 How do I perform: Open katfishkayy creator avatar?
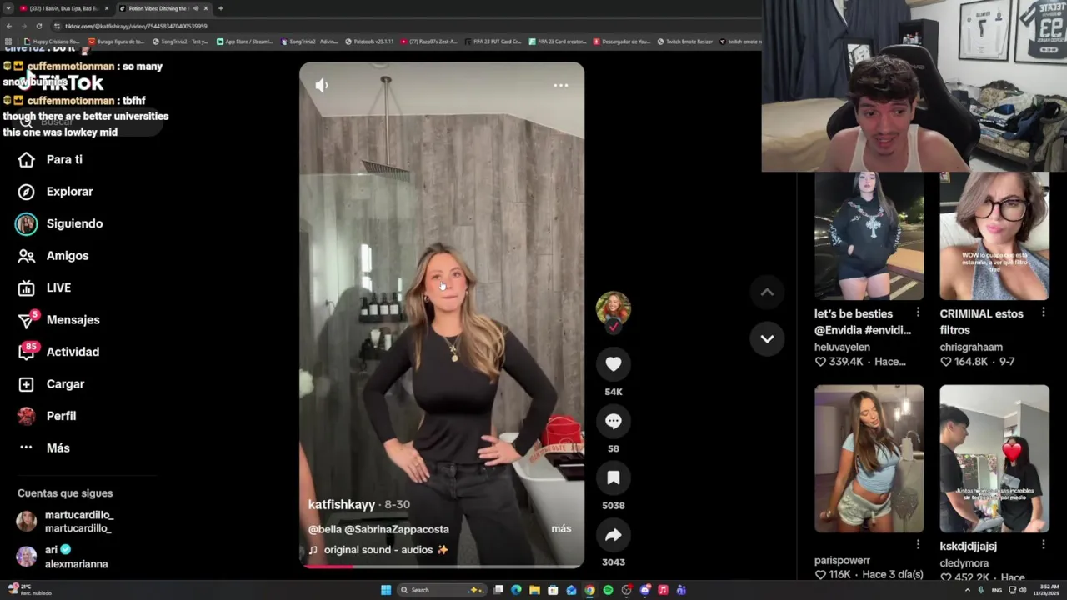[x=614, y=309]
